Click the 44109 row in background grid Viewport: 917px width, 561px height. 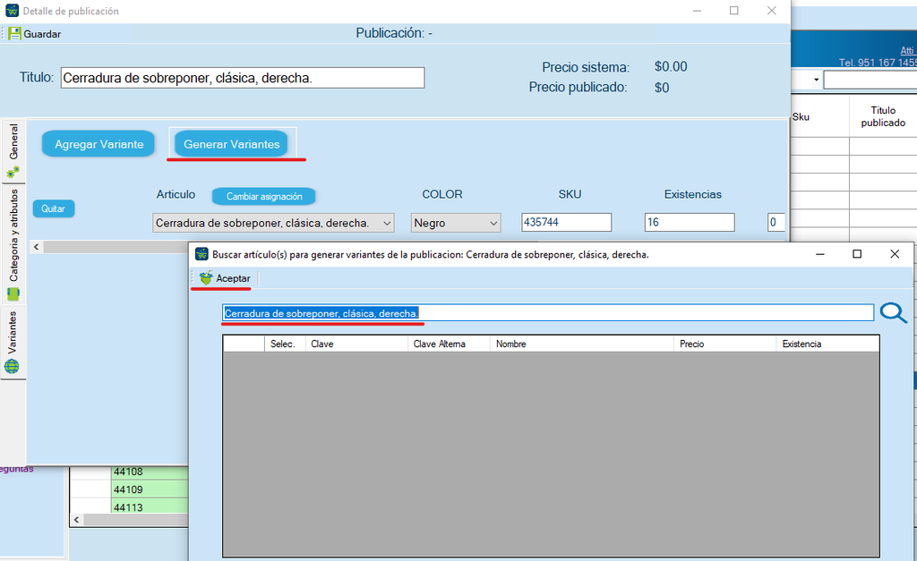click(x=150, y=489)
